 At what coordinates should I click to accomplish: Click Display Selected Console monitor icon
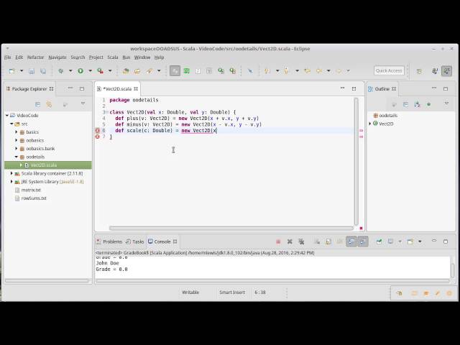click(x=390, y=241)
